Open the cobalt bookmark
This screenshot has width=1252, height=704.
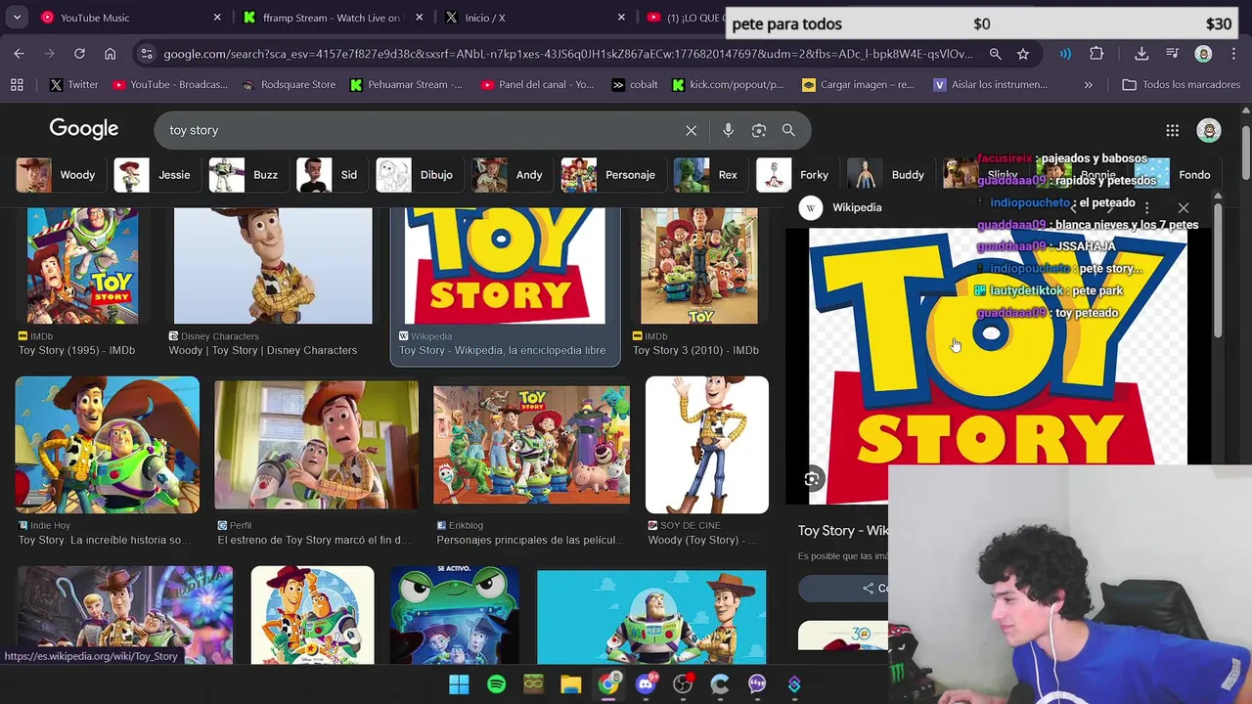(634, 85)
